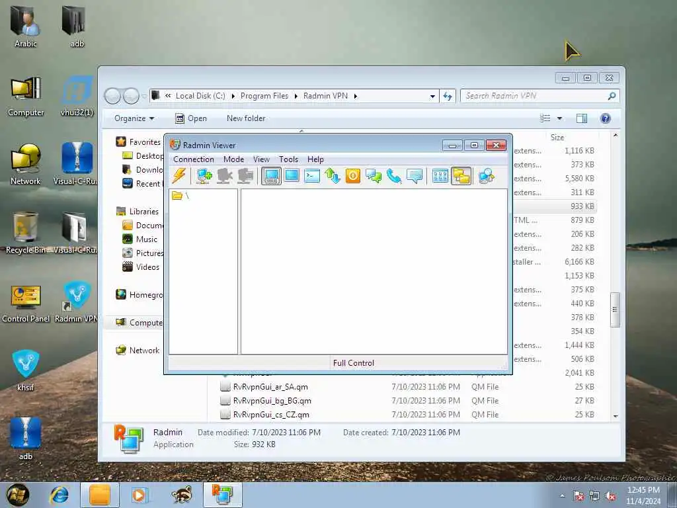
Task: Click Explorer Forward navigation button
Action: coord(132,96)
